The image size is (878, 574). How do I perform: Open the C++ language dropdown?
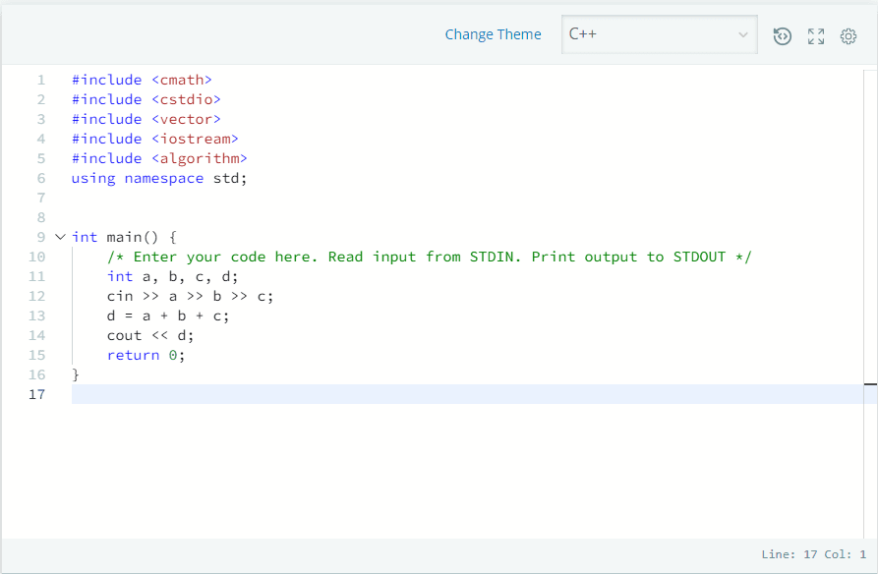click(x=659, y=35)
